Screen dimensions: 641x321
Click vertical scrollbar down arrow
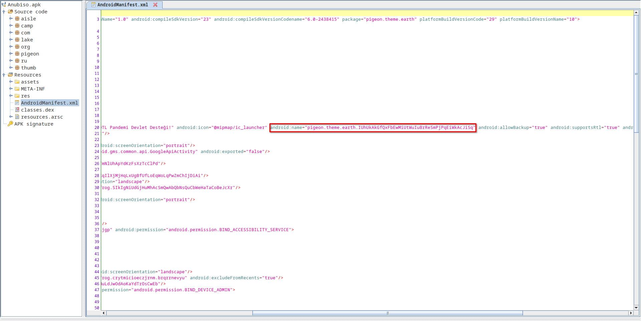pos(636,308)
